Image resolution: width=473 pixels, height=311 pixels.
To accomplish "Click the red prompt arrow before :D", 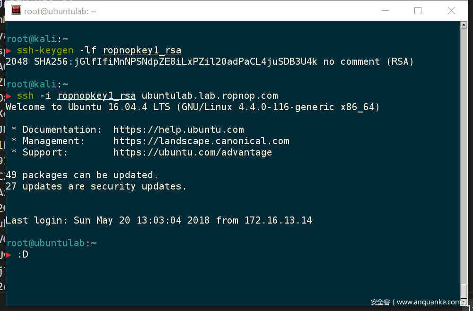I will (9, 255).
